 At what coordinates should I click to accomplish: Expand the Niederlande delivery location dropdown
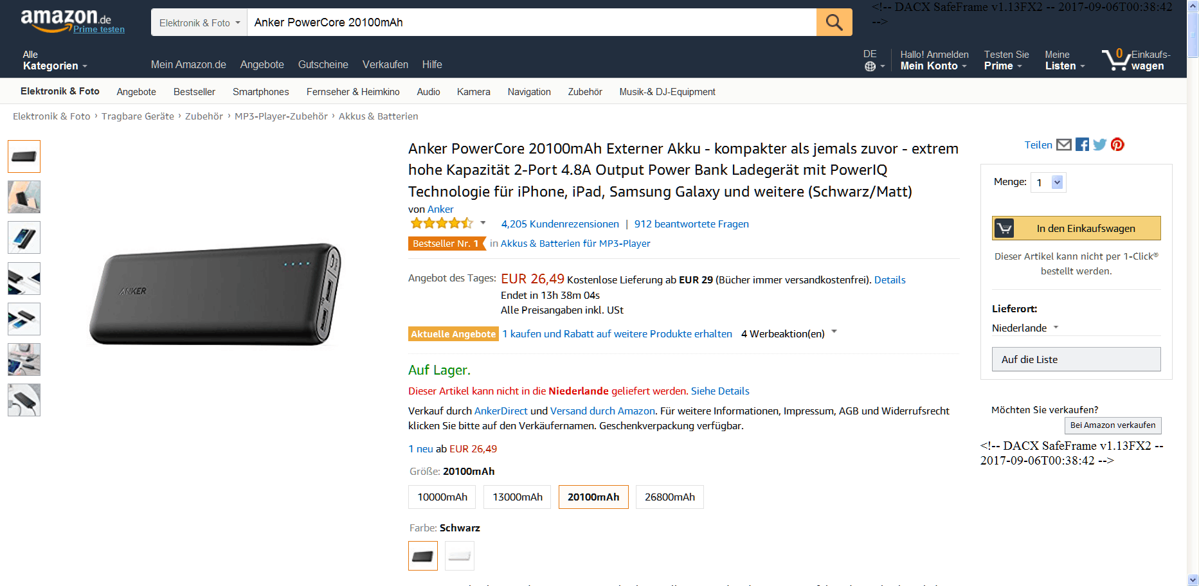coord(1025,328)
